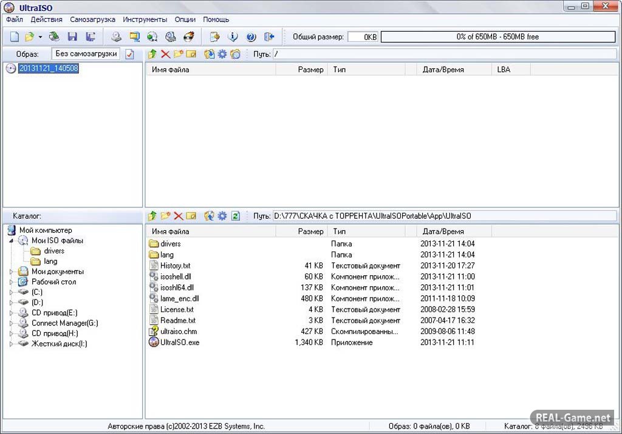Image resolution: width=622 pixels, height=434 pixels.
Task: Click the Save floppy disk icon
Action: tap(72, 37)
